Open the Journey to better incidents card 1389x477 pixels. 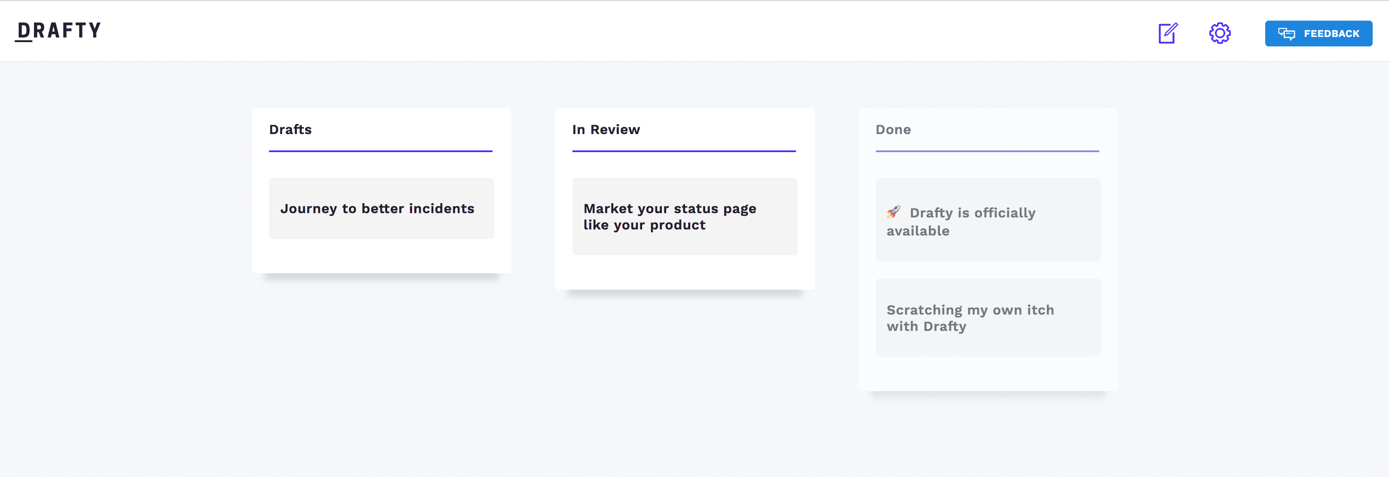[x=381, y=208]
